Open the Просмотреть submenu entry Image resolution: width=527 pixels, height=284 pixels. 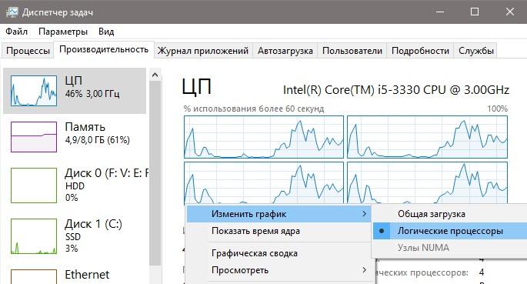click(279, 270)
